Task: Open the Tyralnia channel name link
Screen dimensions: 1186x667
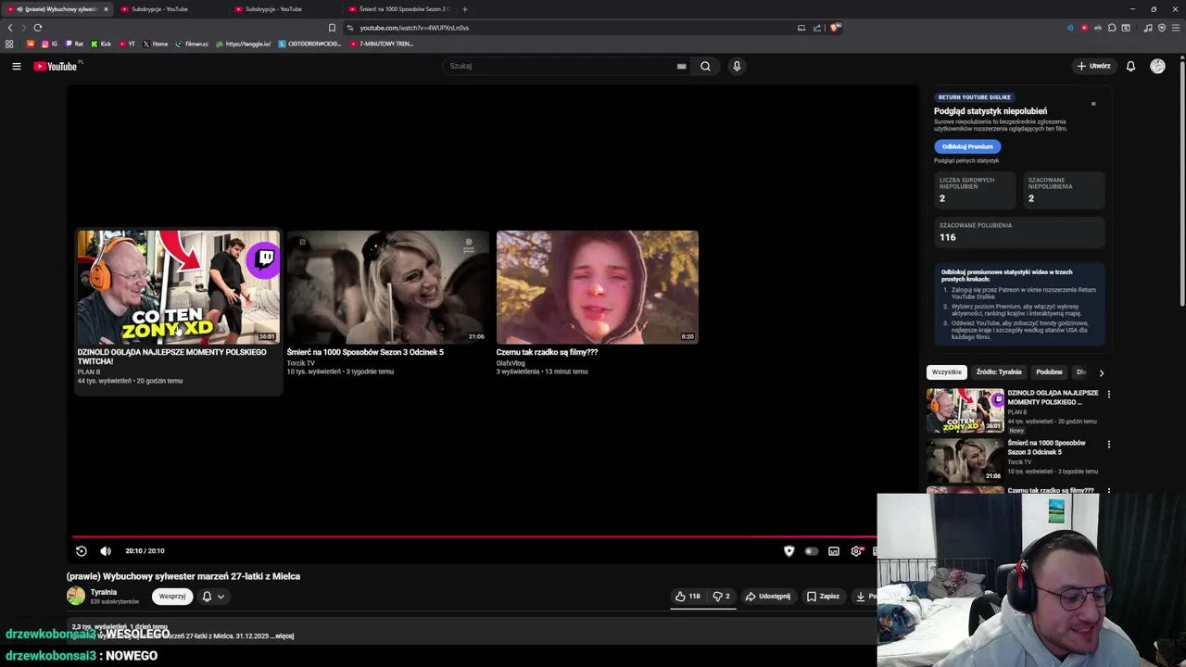Action: (x=104, y=592)
